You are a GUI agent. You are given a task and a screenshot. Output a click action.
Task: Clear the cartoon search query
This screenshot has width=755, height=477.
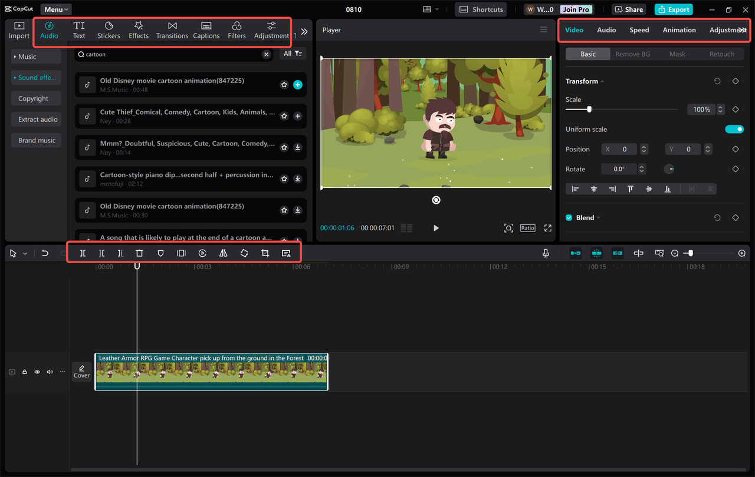pos(266,54)
